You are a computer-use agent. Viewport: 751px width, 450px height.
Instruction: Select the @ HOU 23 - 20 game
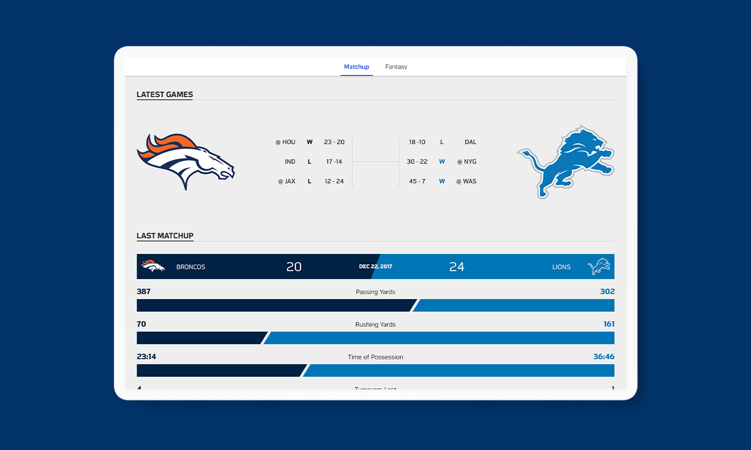[310, 142]
